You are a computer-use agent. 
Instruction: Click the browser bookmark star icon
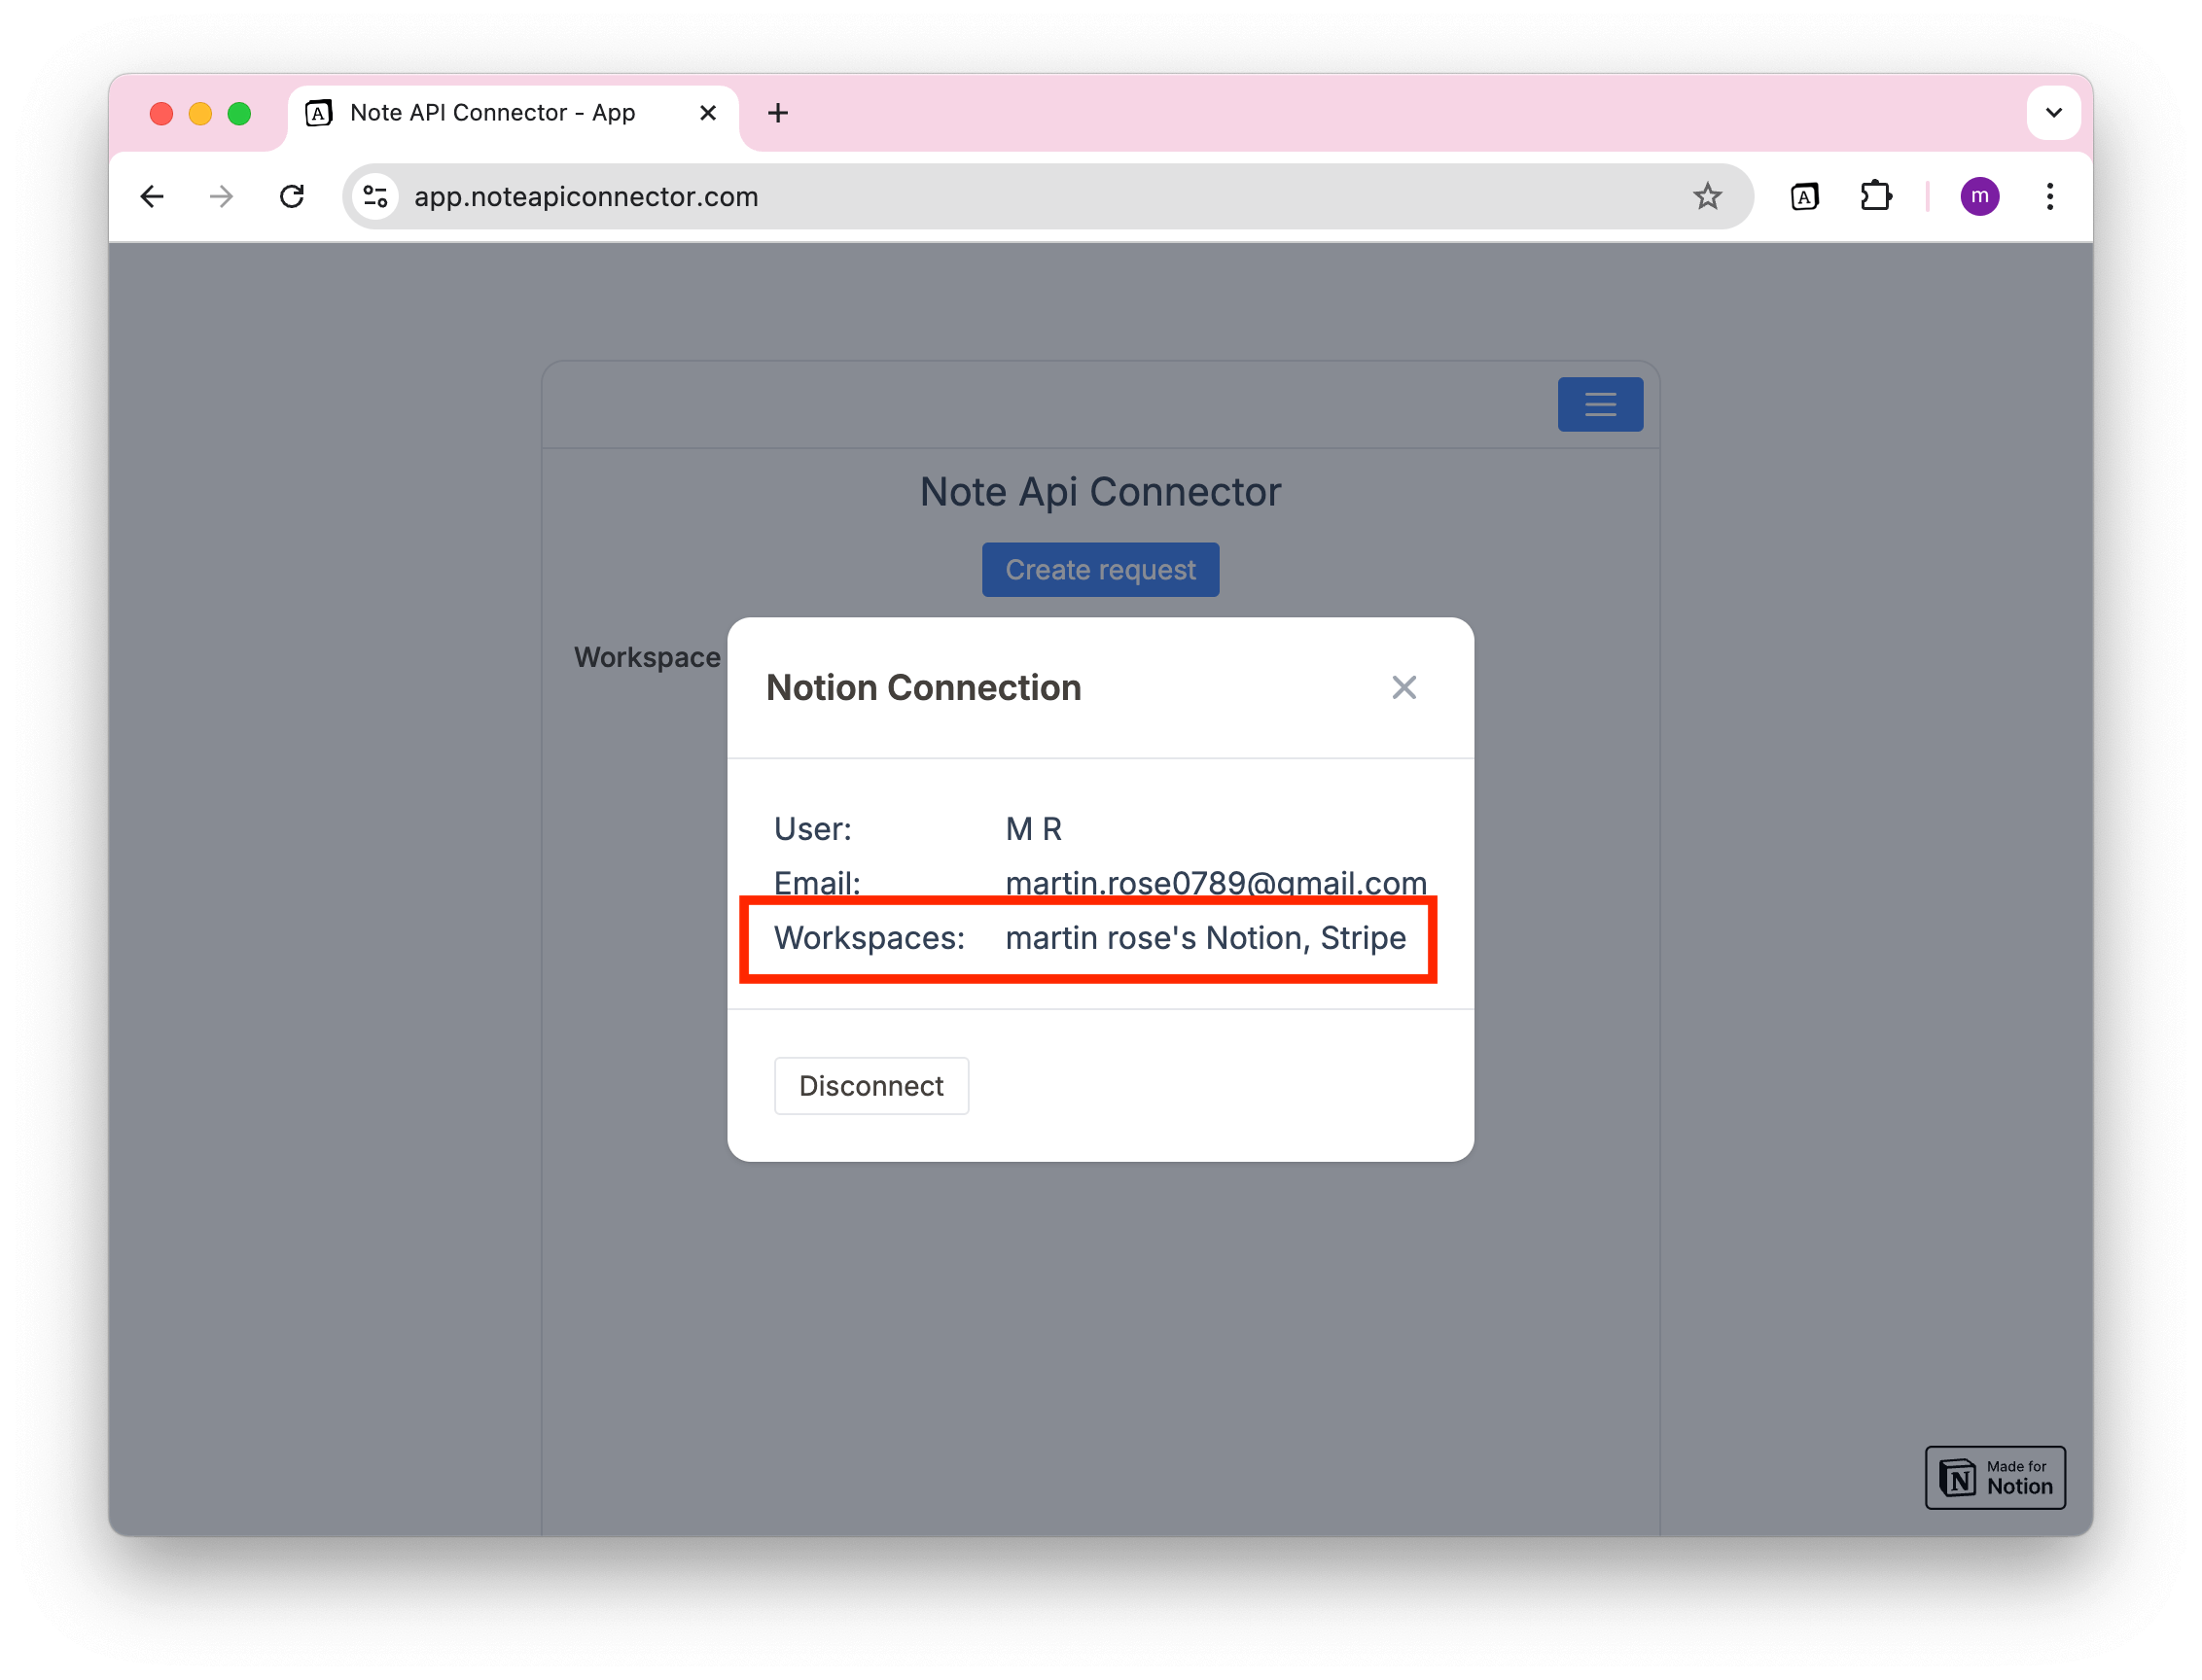[x=1706, y=194]
